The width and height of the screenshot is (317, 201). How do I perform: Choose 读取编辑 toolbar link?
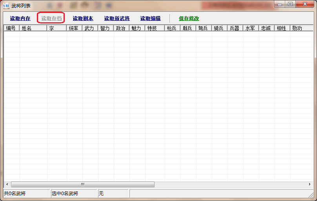click(150, 18)
